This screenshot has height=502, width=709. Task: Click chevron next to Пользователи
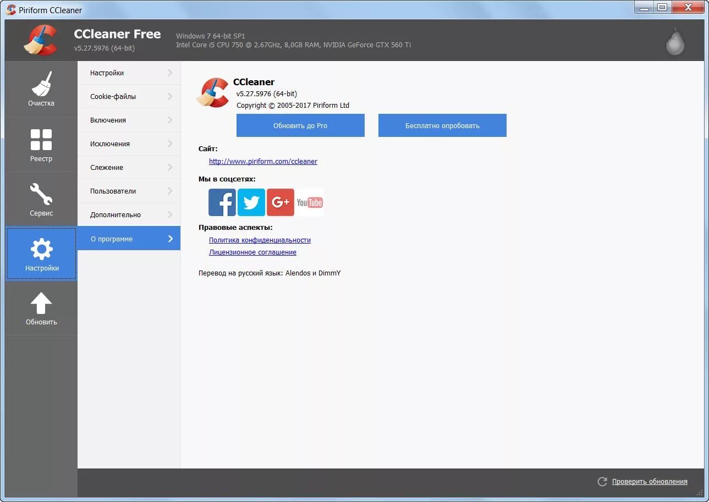[x=170, y=191]
